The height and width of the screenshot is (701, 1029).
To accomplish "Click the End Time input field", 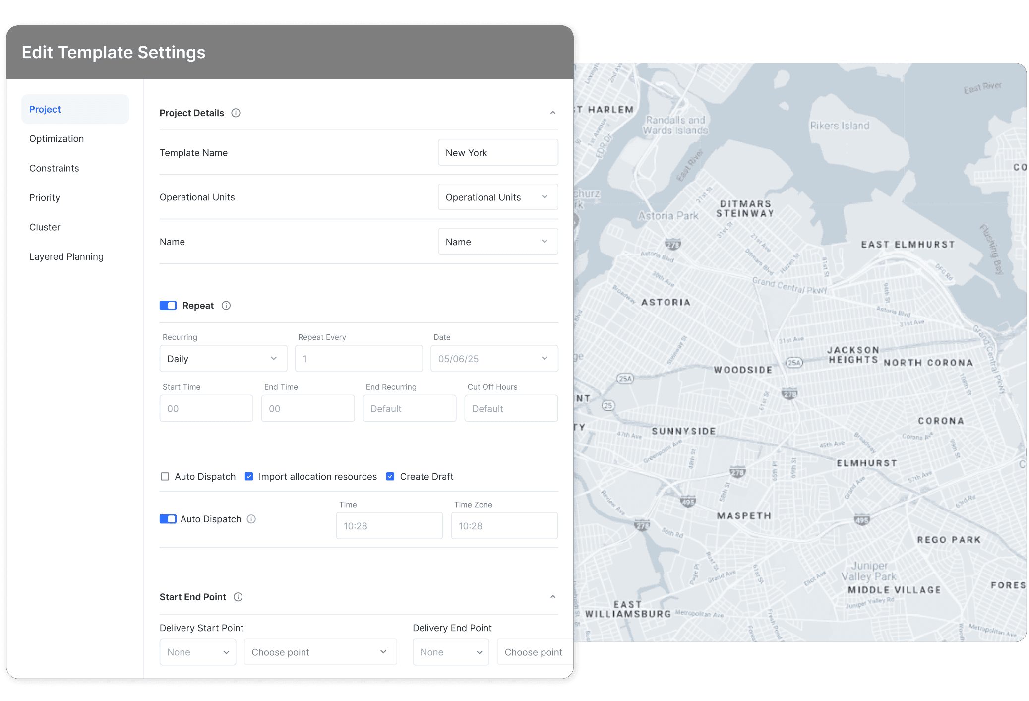I will pyautogui.click(x=308, y=408).
